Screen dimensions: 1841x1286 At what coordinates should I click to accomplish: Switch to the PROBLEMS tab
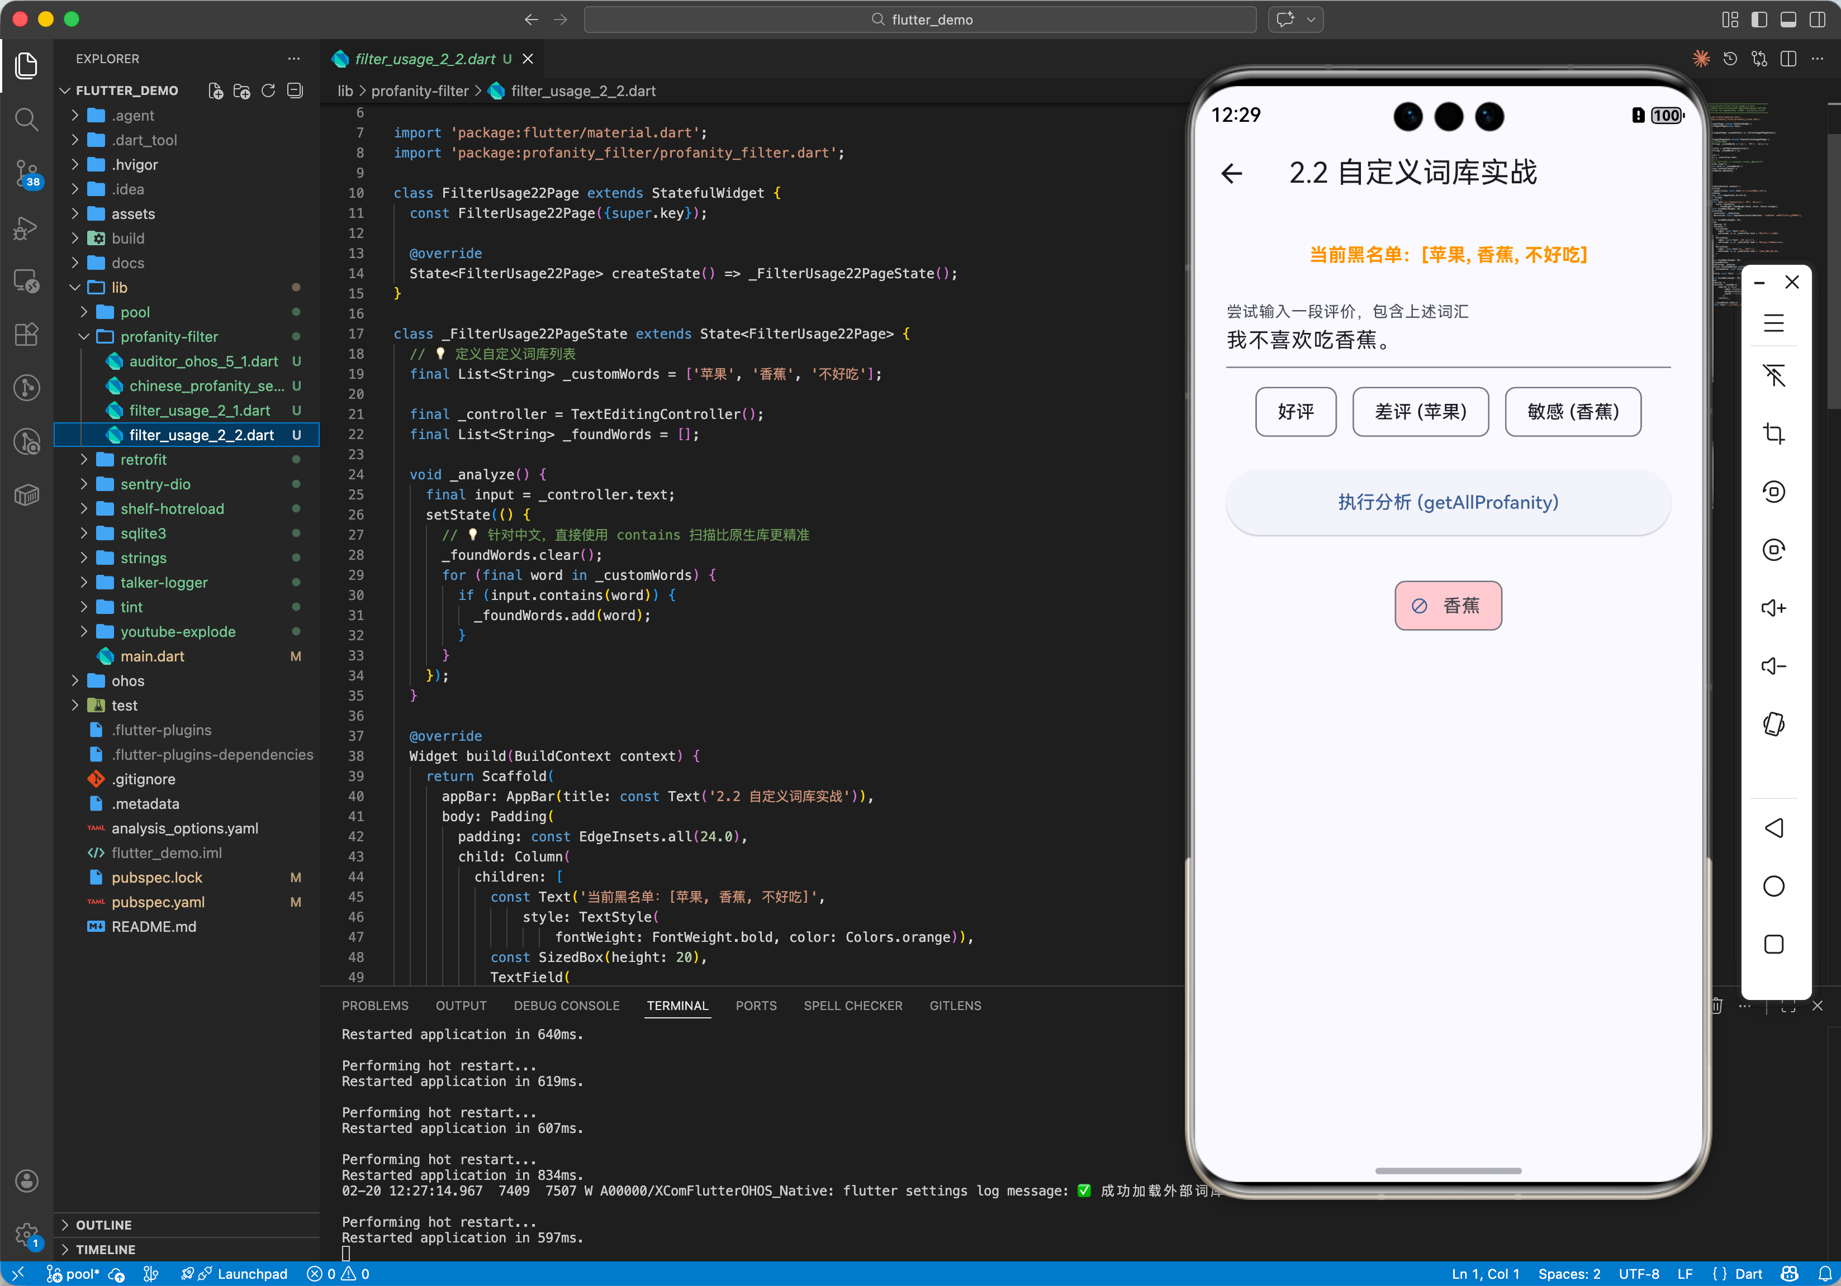point(374,1006)
